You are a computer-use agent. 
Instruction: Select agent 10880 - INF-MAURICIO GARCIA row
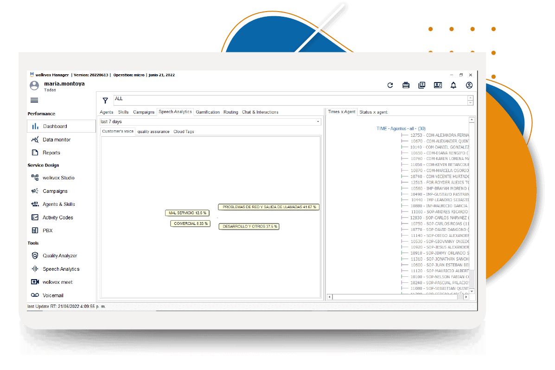click(439, 206)
